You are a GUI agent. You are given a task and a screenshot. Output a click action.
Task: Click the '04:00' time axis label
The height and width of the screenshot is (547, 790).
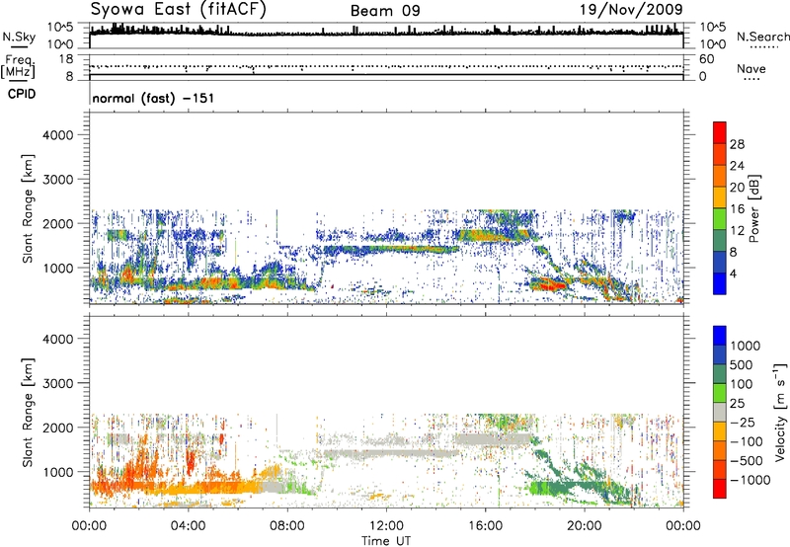(188, 526)
